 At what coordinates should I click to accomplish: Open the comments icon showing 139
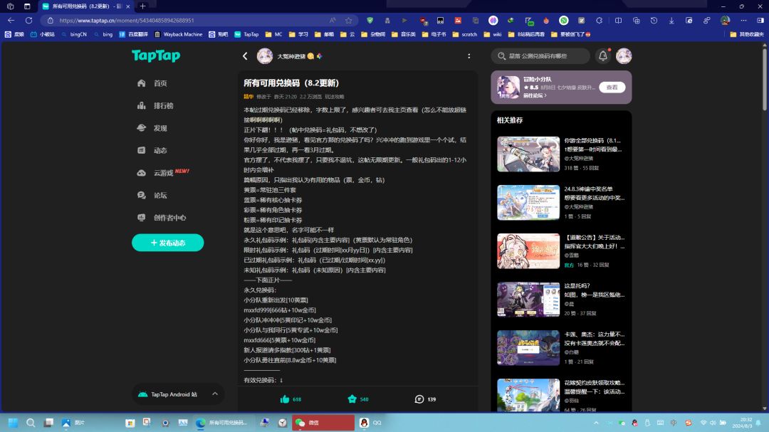[x=425, y=399]
